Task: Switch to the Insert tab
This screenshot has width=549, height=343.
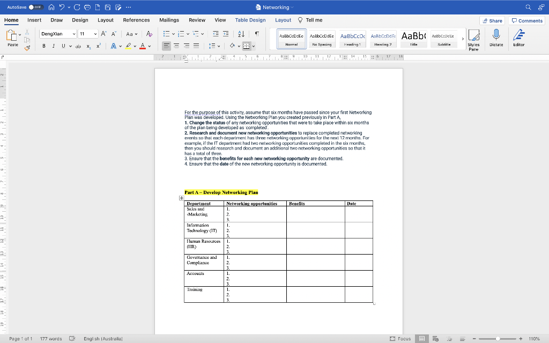Action: [x=34, y=20]
